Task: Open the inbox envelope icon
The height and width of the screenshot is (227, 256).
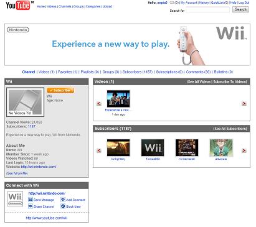Action: pyautogui.click(x=171, y=2)
